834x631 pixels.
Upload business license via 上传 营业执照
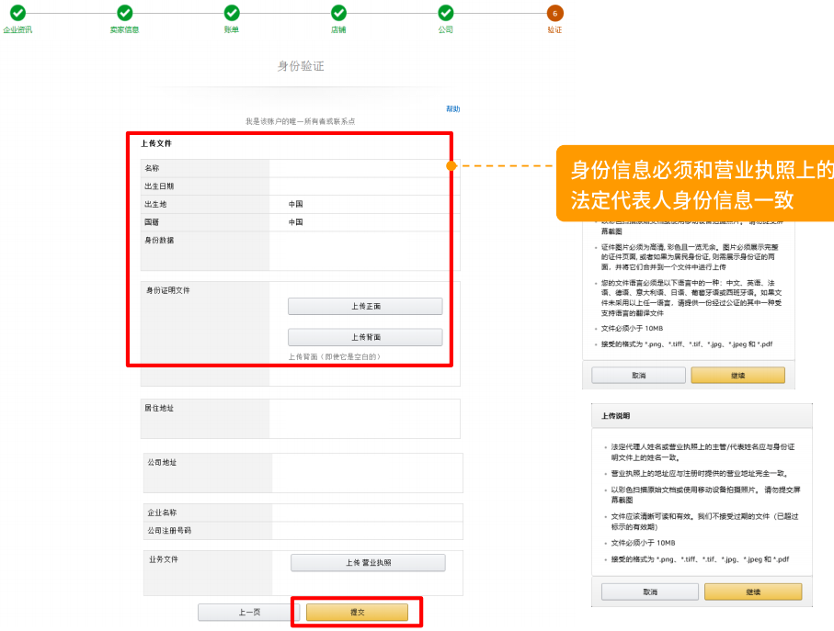(x=368, y=563)
